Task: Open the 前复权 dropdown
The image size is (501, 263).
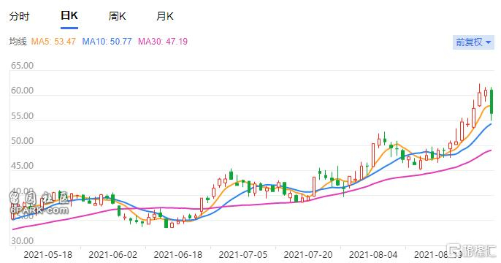Action: pos(473,42)
